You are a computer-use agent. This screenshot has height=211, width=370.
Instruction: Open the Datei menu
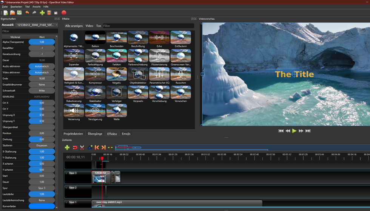(x=5, y=7)
